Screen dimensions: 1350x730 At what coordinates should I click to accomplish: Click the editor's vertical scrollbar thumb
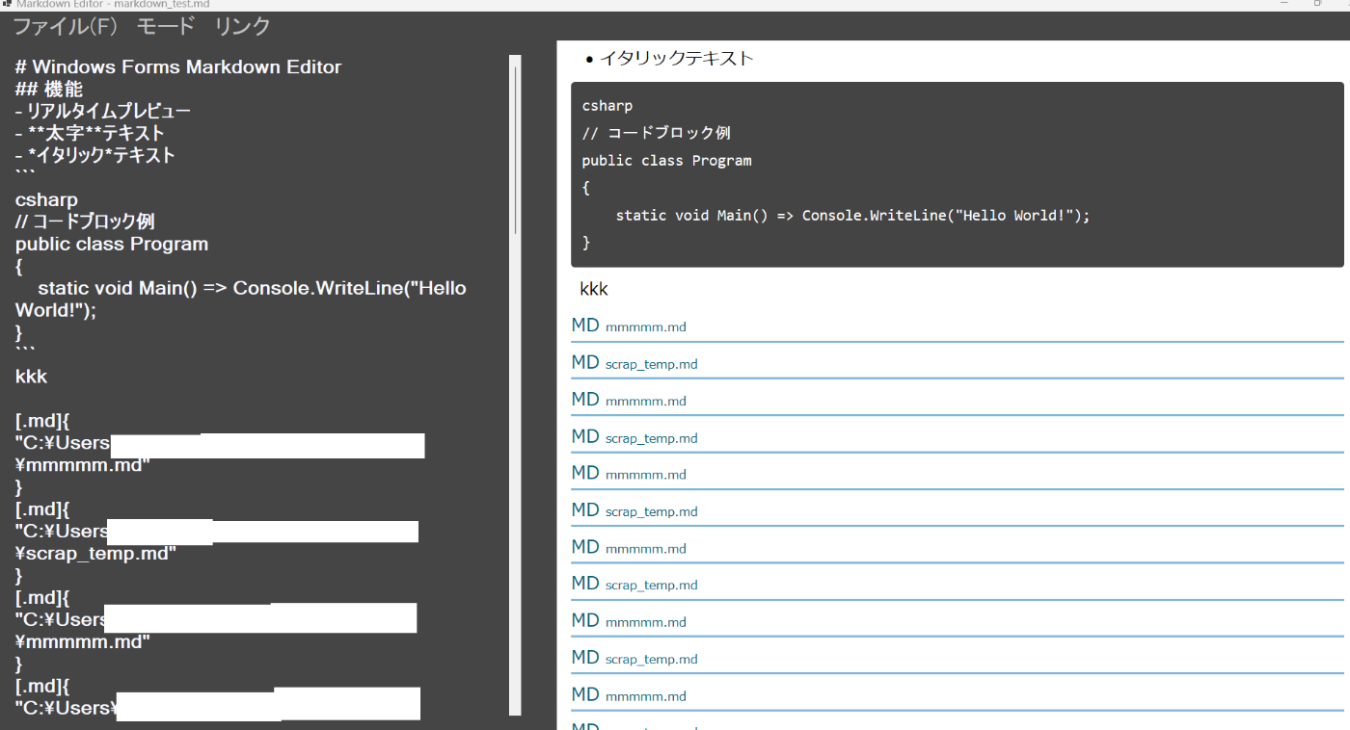click(x=516, y=149)
